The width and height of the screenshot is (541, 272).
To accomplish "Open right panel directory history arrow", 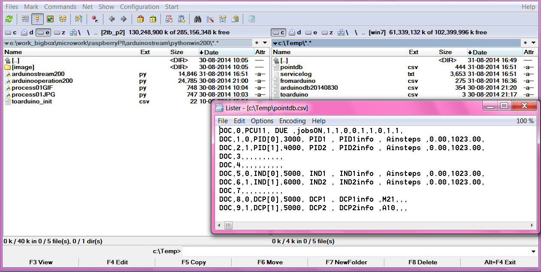I will pos(533,43).
